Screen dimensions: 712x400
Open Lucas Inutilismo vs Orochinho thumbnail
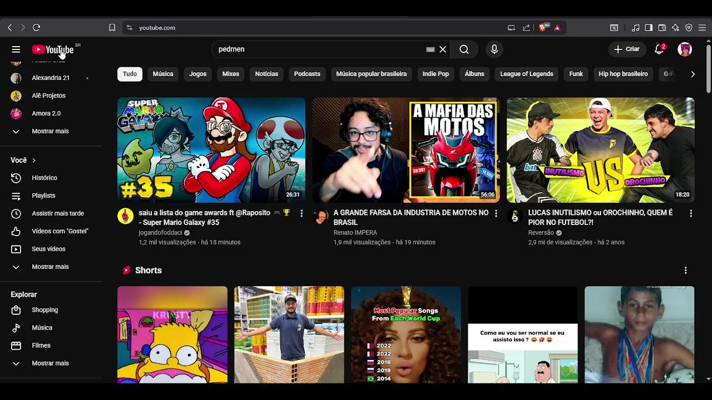point(601,150)
